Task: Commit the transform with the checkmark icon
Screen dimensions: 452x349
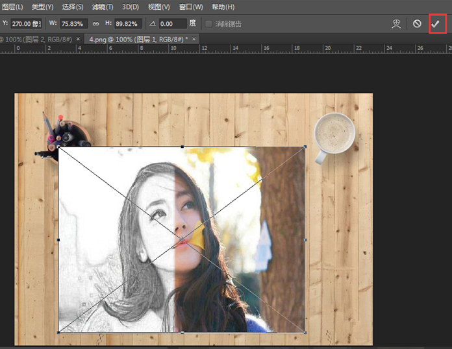Action: (436, 23)
